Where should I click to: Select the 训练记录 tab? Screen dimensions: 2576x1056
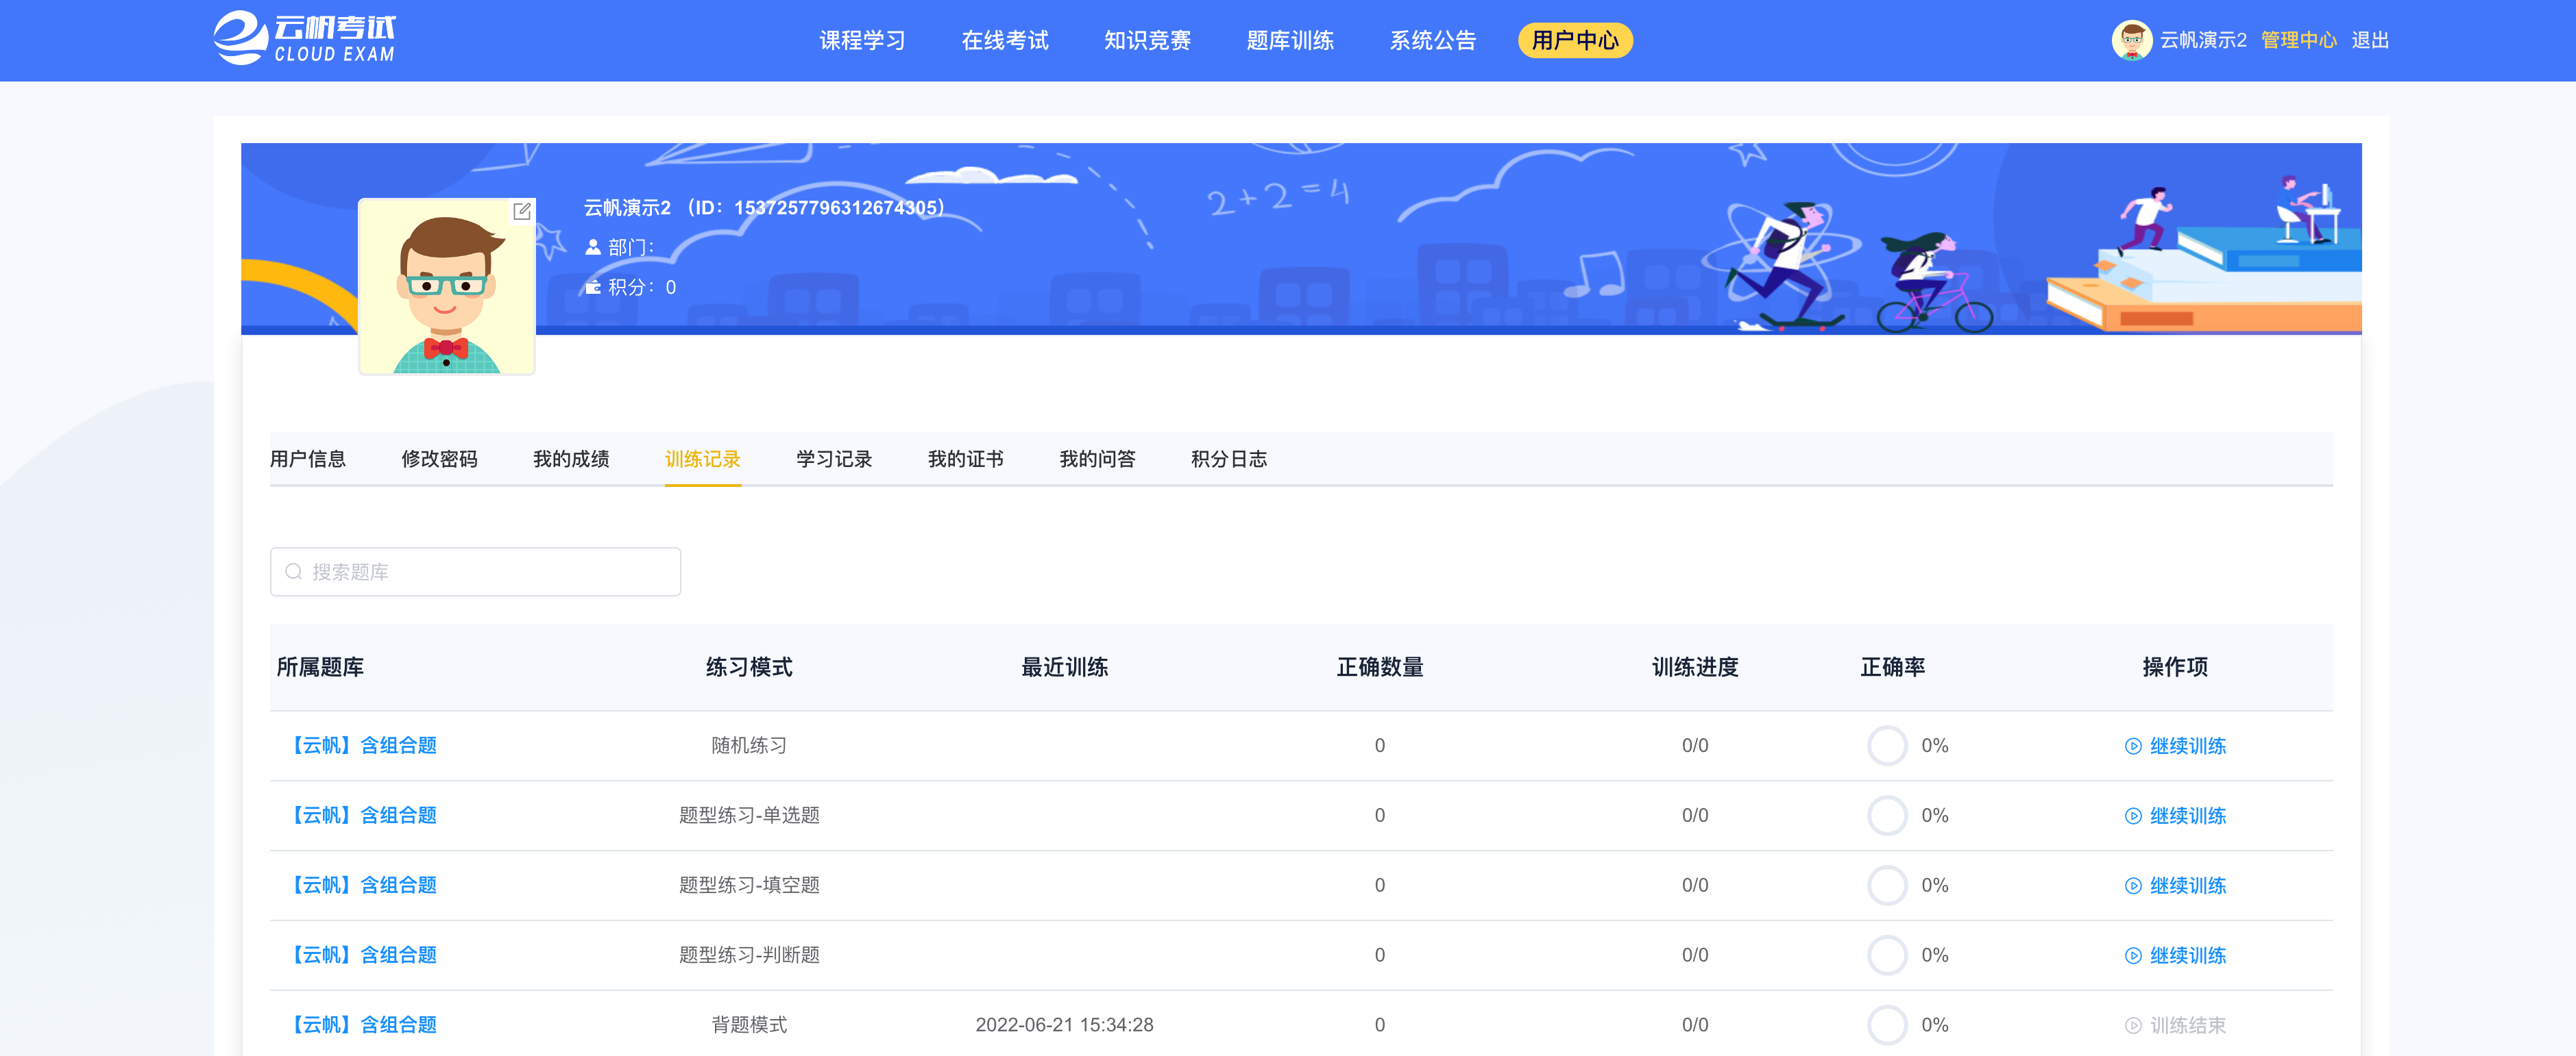703,459
